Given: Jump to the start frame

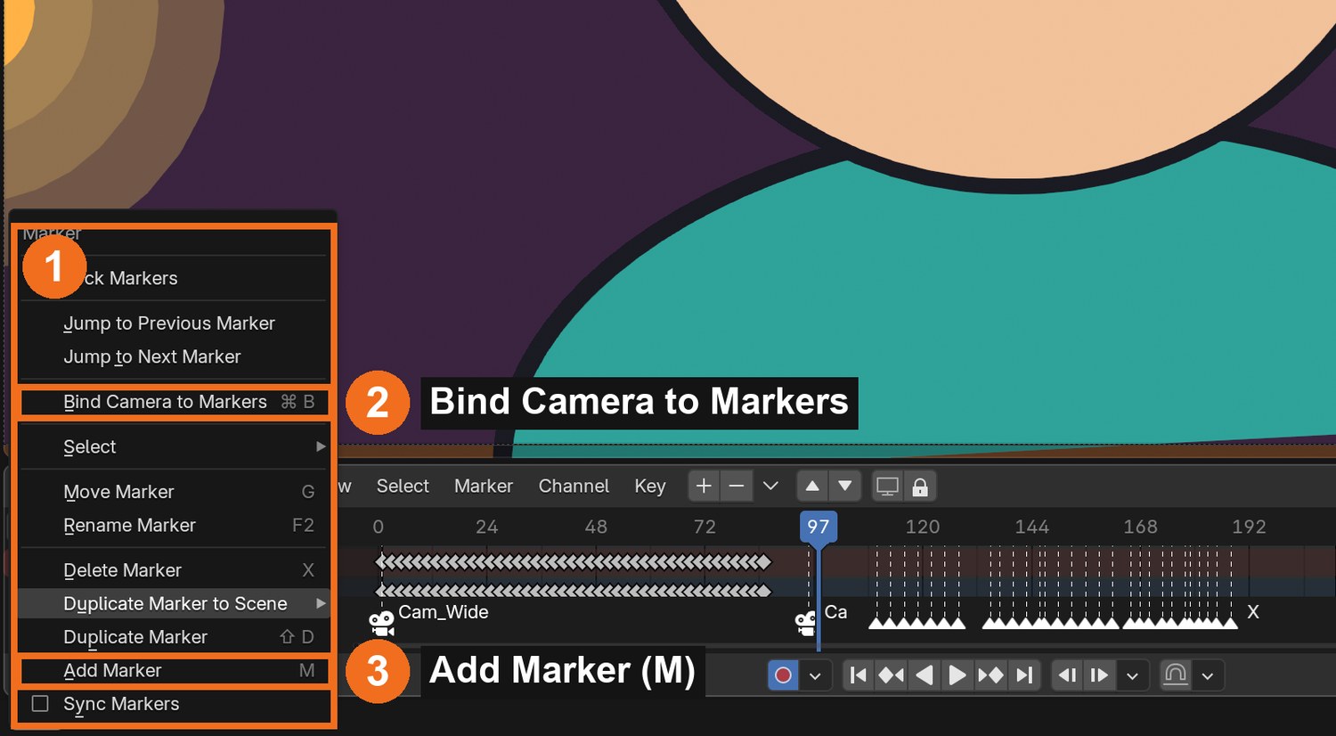Looking at the screenshot, I should 859,675.
